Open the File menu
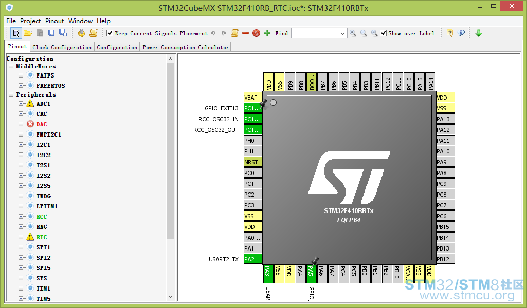Image resolution: width=527 pixels, height=308 pixels. 11,21
